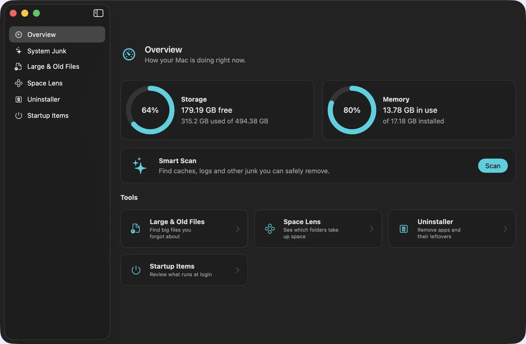Click 'Review what runs at login' text
The image size is (526, 344).
(180, 274)
